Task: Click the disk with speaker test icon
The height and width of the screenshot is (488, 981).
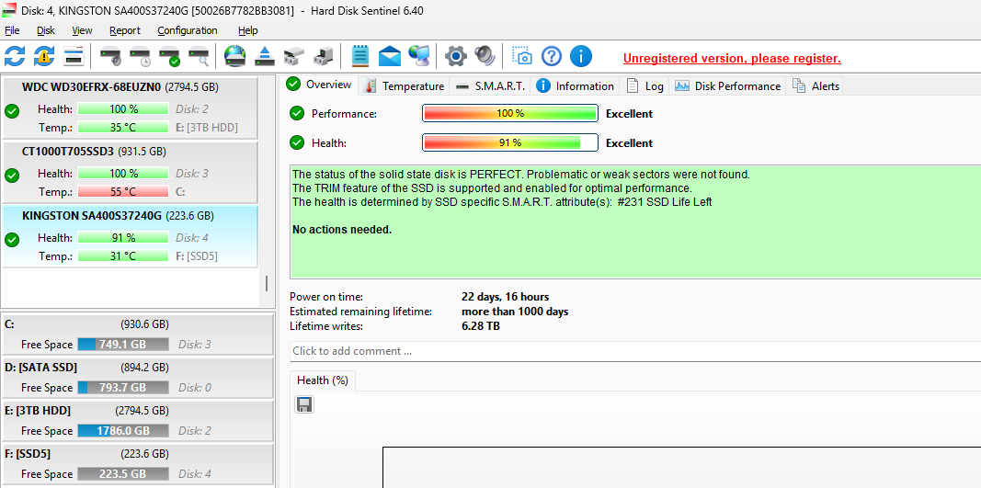Action: [110, 56]
